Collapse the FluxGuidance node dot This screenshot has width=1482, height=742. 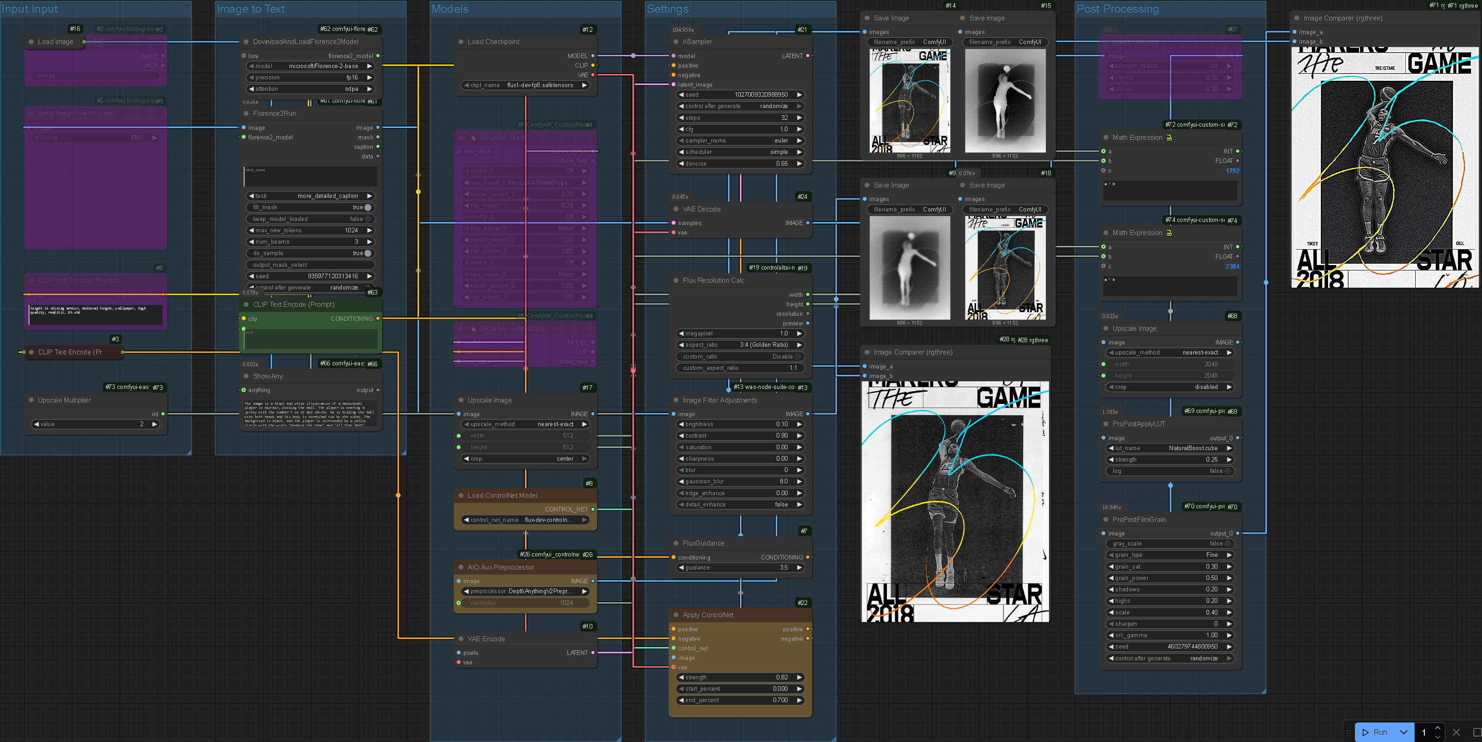click(676, 543)
